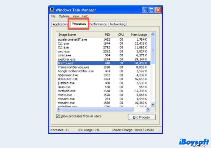Viewport: 211px width, 148px height.
Task: Select mspaint.exe with PID 764
Action: 104,99
